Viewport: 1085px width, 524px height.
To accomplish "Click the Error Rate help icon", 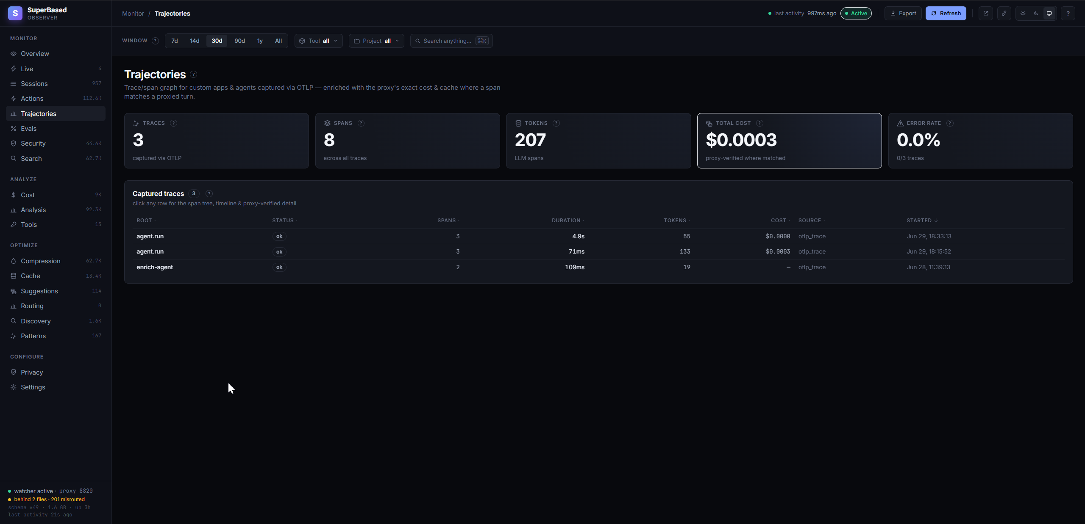I will (x=950, y=123).
